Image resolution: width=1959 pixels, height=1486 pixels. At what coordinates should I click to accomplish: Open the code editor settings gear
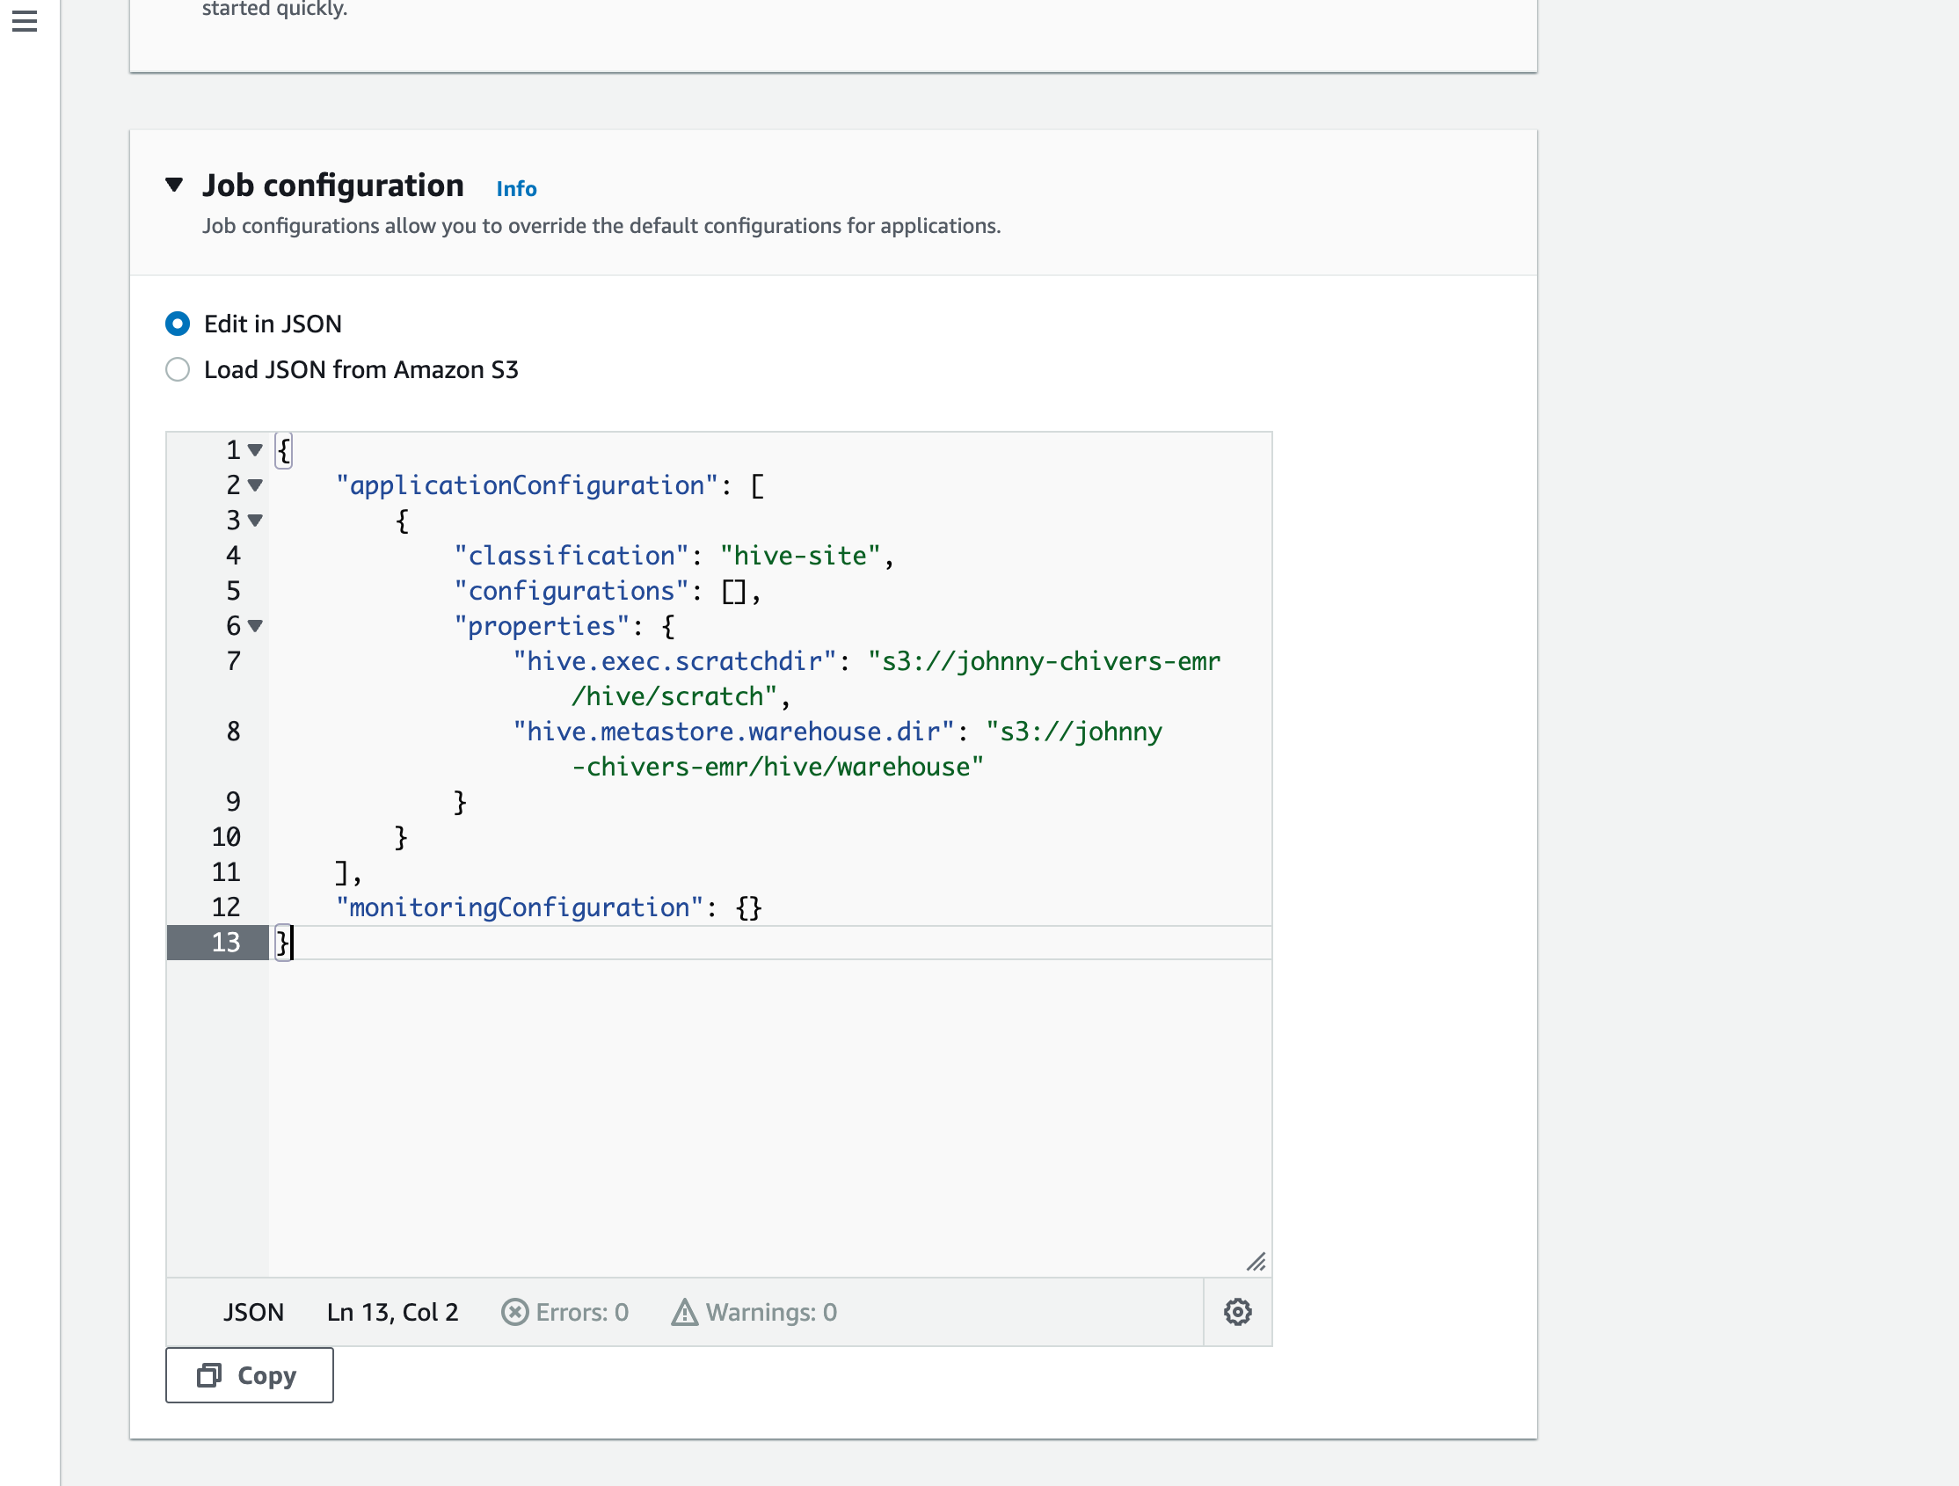tap(1237, 1312)
